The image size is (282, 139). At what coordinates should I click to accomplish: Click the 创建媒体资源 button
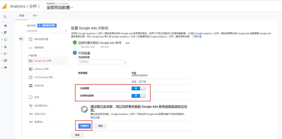click(x=47, y=26)
